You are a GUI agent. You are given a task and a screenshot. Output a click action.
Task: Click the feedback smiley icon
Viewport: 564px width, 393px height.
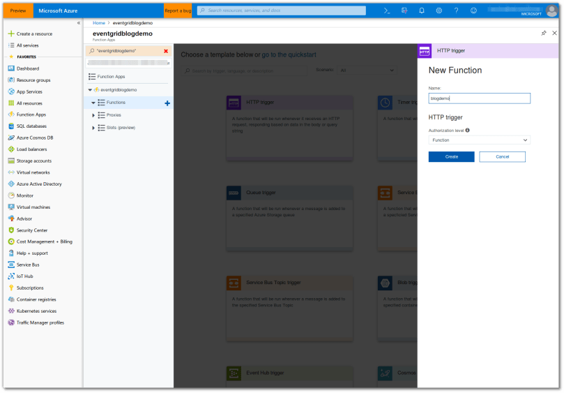(474, 10)
